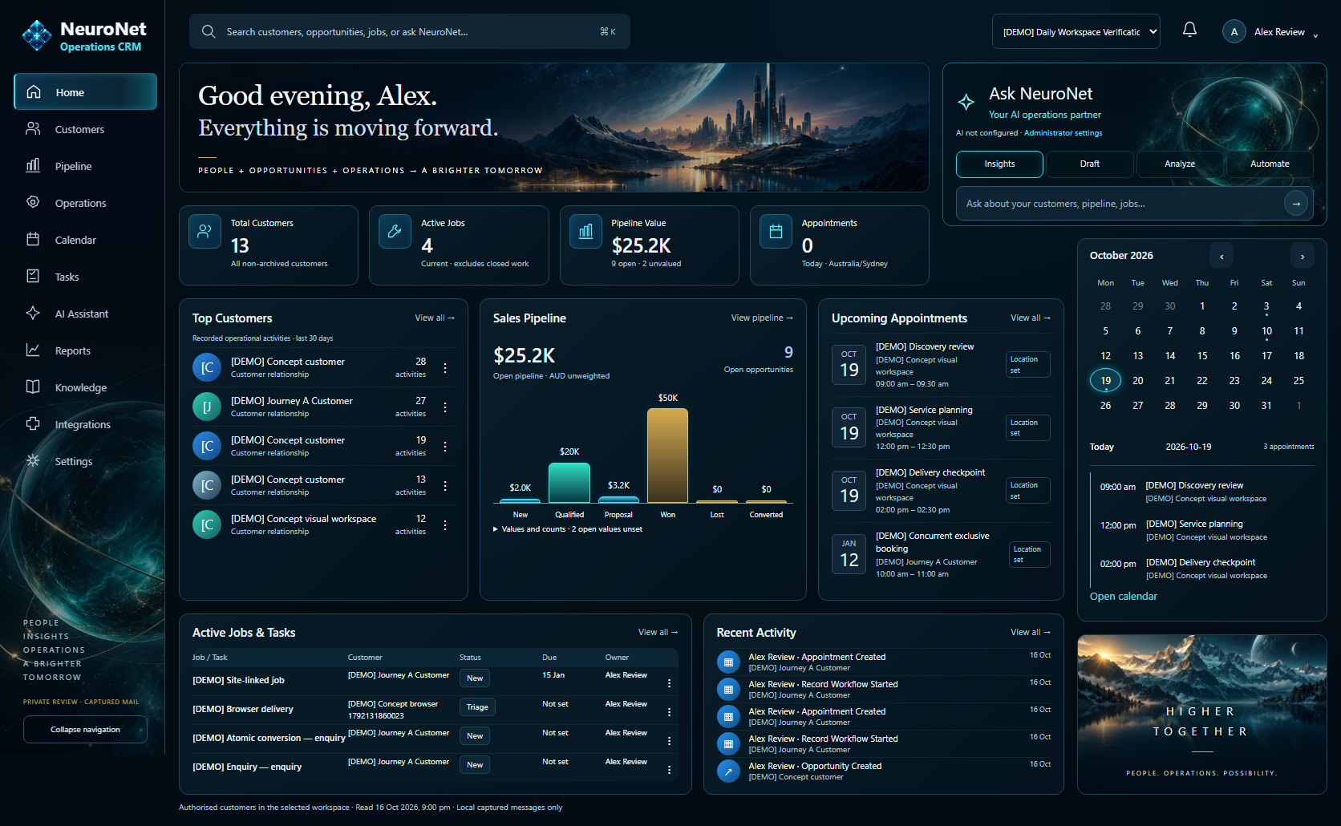Select October 19 in calendar
Viewport: 1341px width, 826px height.
(1105, 380)
